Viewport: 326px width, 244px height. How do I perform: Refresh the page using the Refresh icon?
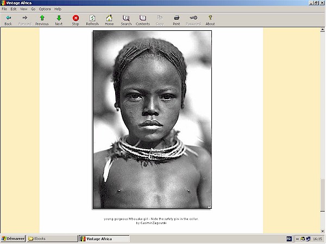pyautogui.click(x=92, y=18)
